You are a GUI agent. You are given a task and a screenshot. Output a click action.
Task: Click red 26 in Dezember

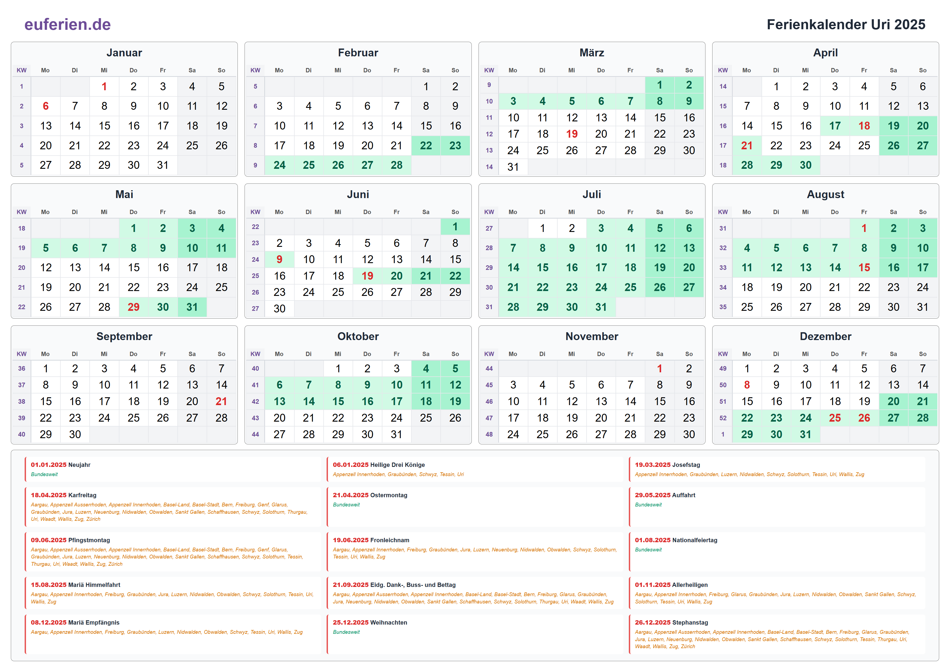click(x=864, y=418)
